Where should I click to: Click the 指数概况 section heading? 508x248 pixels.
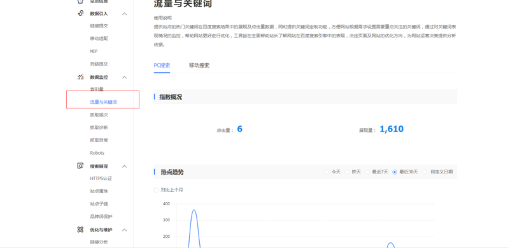[171, 97]
